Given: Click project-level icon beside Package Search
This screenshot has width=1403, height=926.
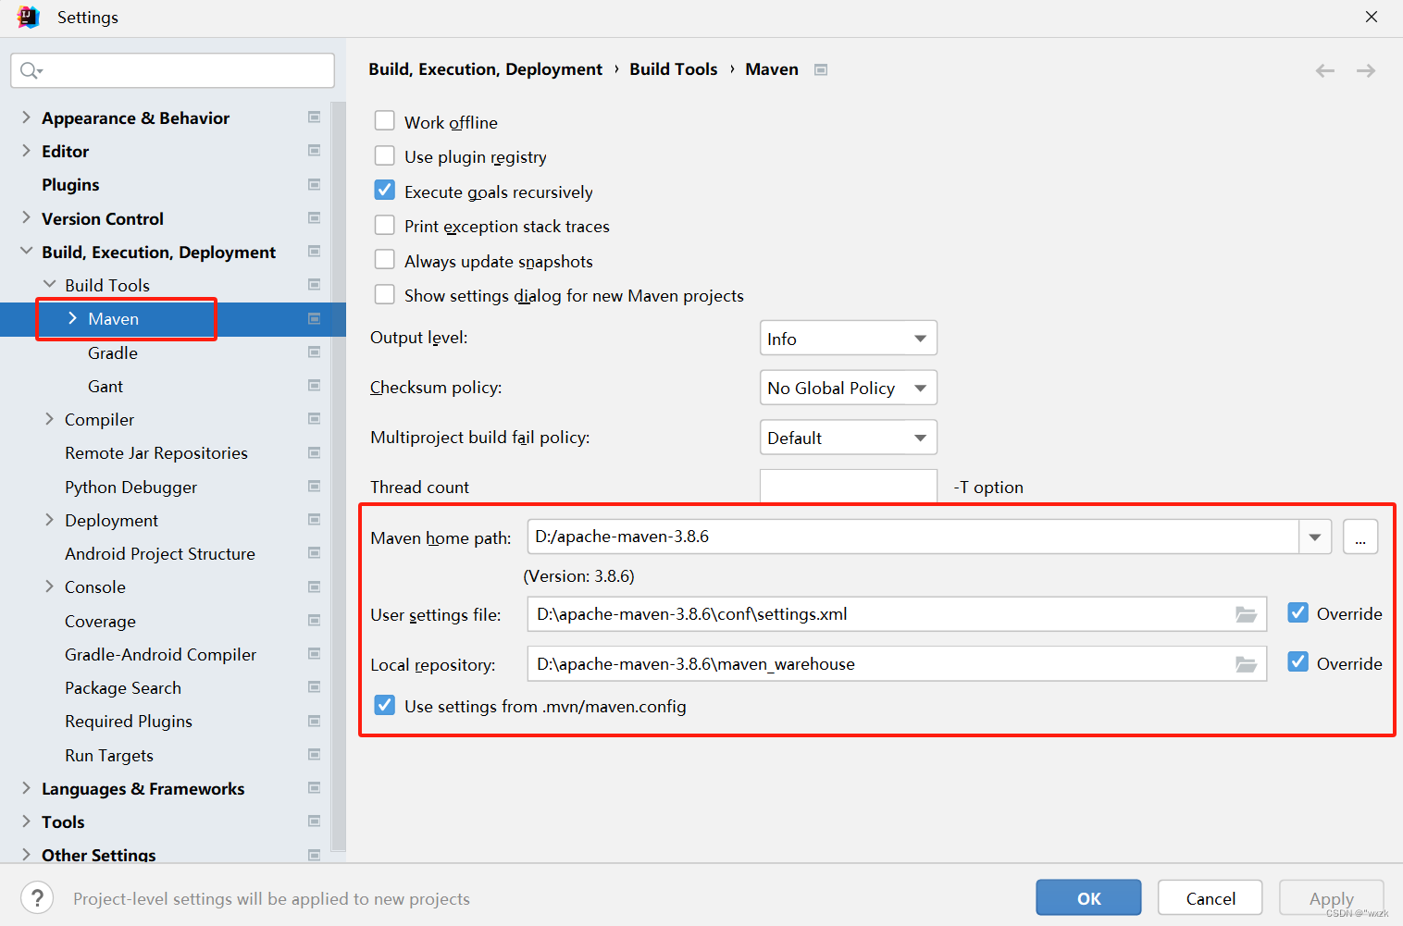Looking at the screenshot, I should 315,687.
